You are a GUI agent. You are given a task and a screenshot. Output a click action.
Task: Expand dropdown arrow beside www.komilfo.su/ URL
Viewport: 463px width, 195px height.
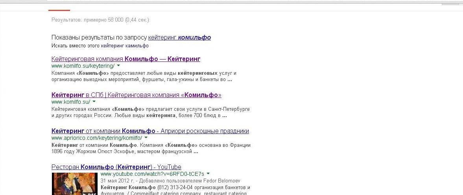tap(94, 102)
